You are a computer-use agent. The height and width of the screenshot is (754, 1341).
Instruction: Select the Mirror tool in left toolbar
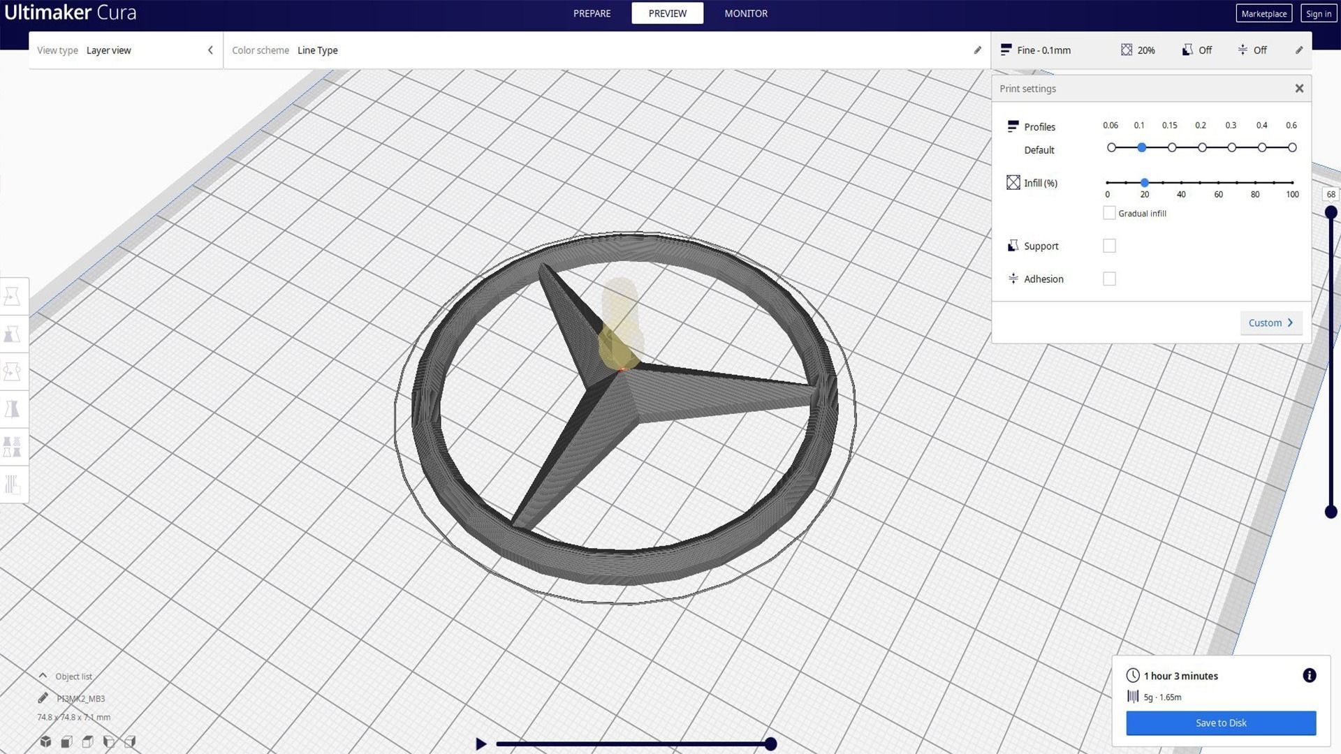[x=13, y=409]
